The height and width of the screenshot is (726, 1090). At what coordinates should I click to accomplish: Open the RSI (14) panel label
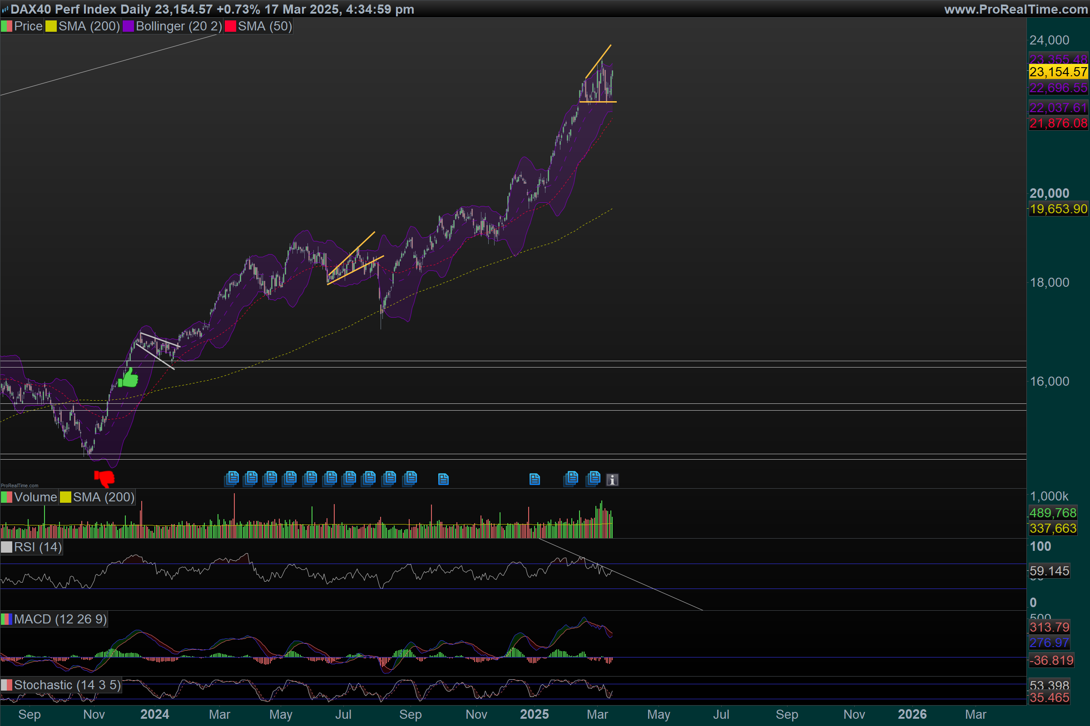[x=38, y=547]
